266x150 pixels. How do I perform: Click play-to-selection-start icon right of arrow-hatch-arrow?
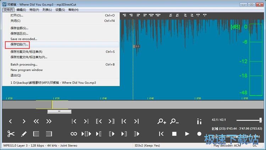[99, 134]
